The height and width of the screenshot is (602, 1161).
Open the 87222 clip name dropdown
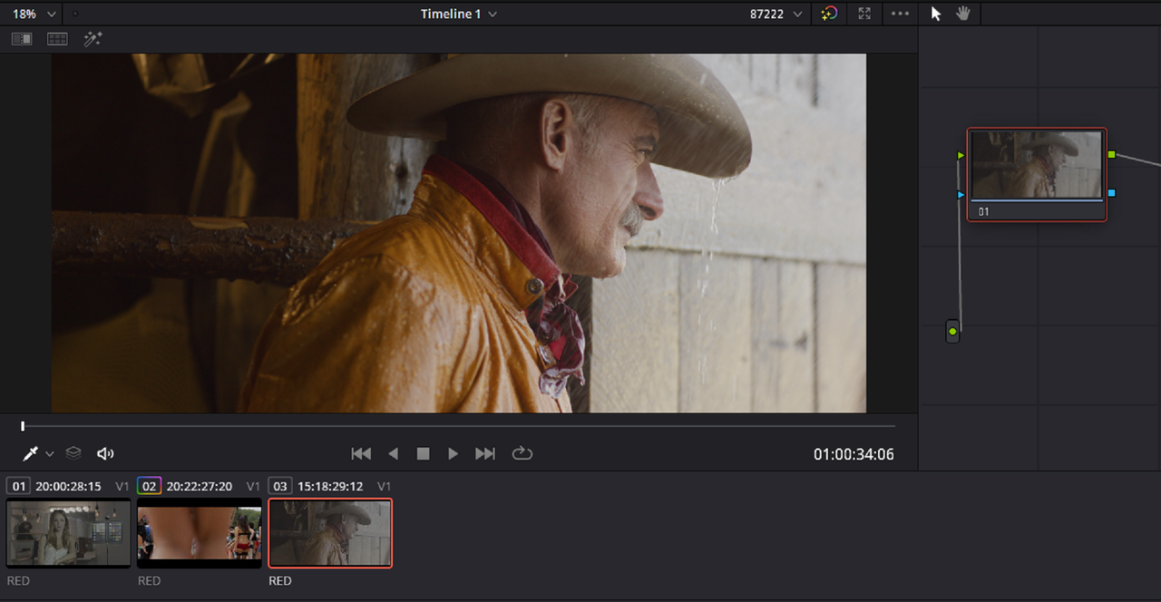[x=776, y=14]
